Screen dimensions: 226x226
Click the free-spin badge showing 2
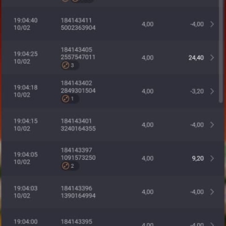click(x=69, y=166)
